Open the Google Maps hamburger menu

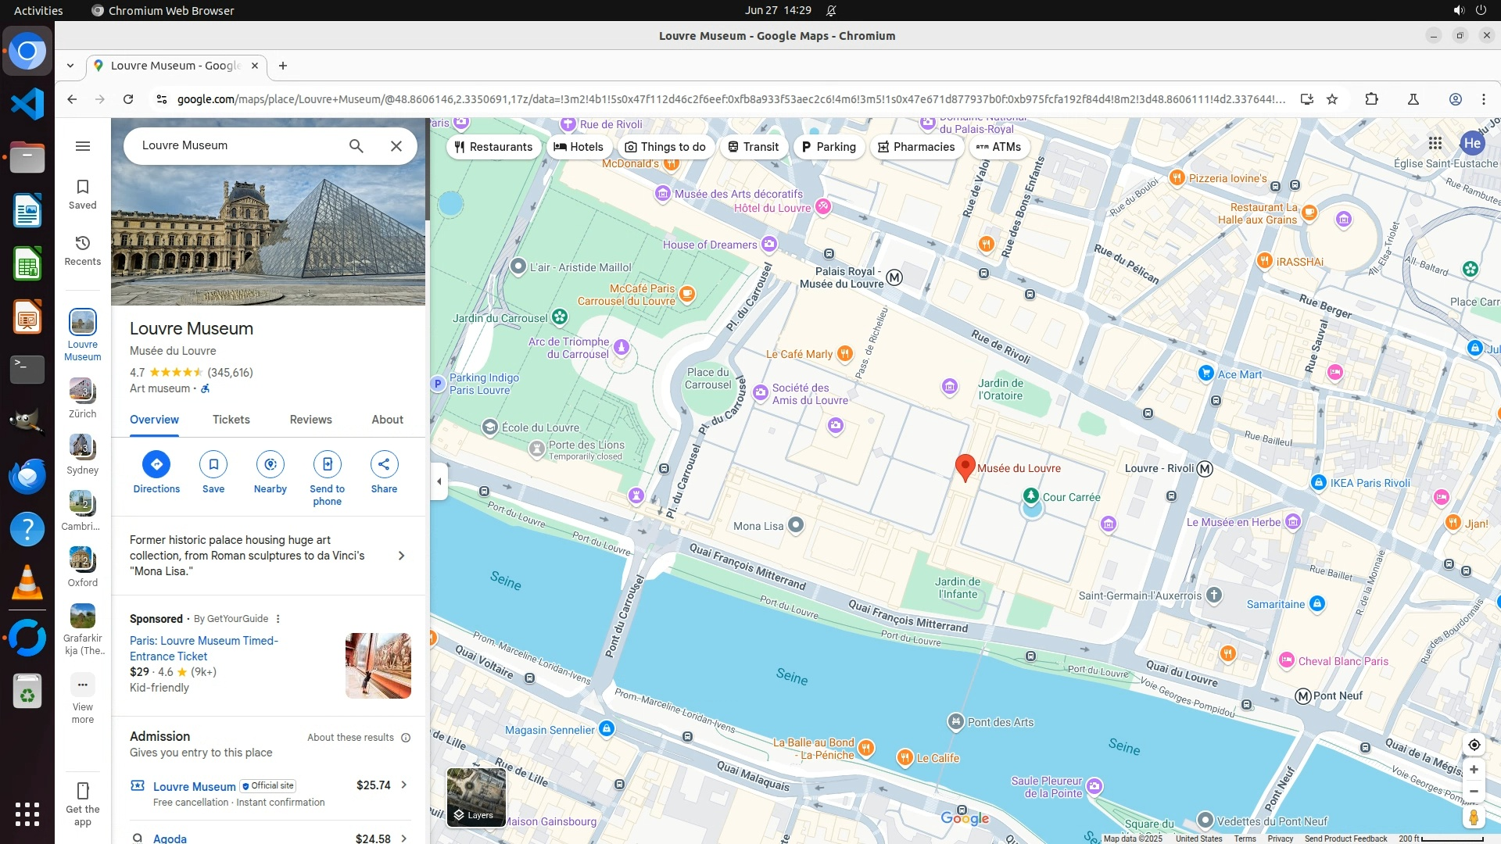click(83, 146)
